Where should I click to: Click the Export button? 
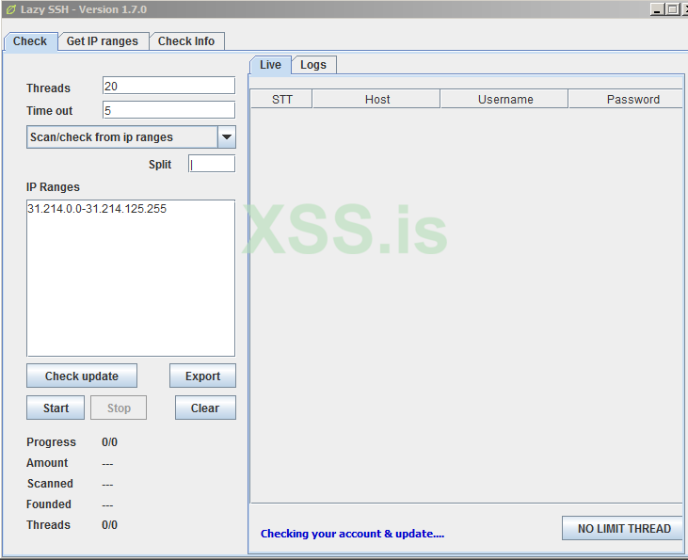click(x=202, y=376)
